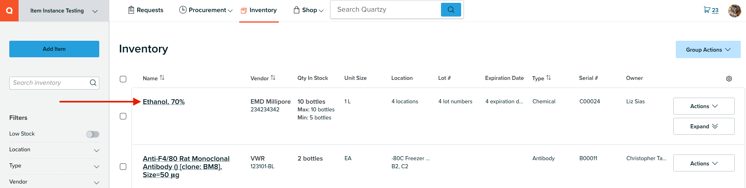
Task: Sort inventory by Type column arrows
Action: 549,78
